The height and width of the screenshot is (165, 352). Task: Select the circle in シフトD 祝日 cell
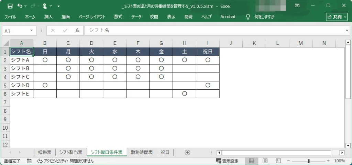pyautogui.click(x=208, y=85)
